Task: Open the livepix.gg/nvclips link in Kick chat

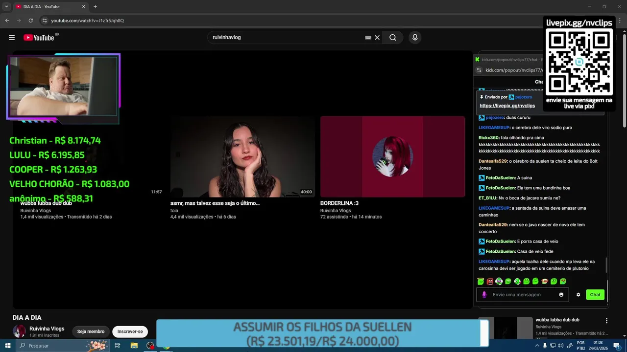Action: click(x=507, y=106)
